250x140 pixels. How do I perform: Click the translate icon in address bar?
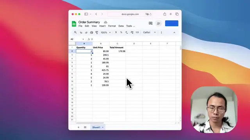tap(147, 14)
